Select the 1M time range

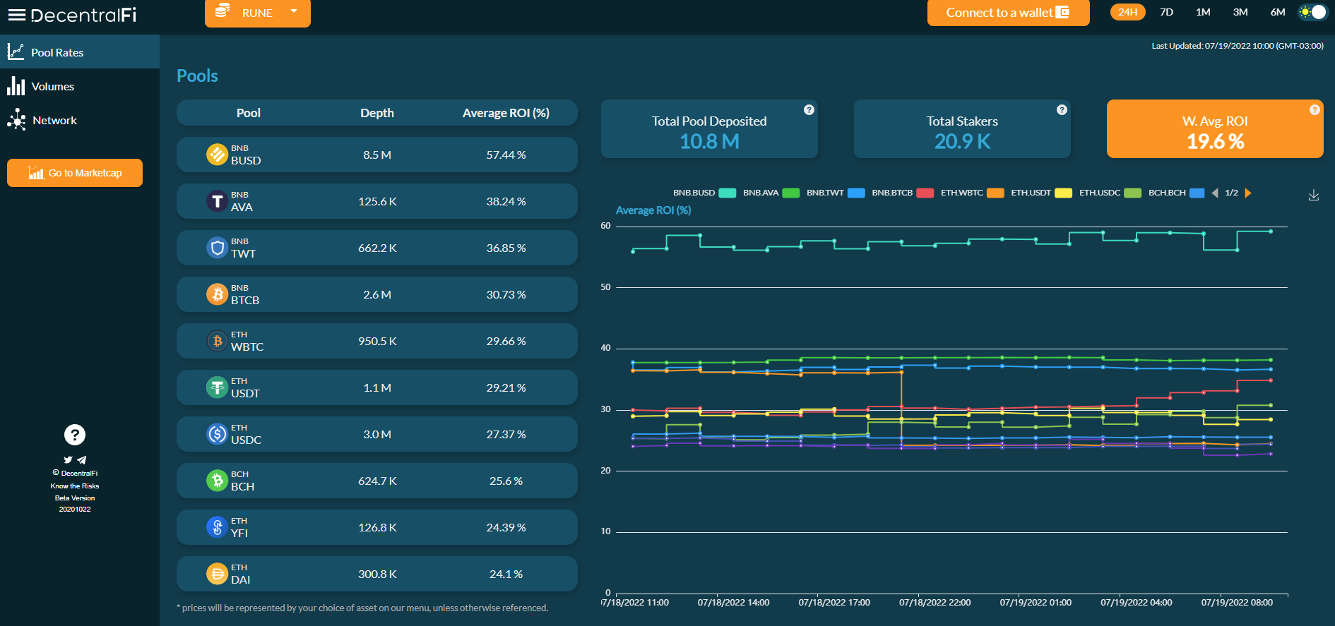click(x=1203, y=12)
